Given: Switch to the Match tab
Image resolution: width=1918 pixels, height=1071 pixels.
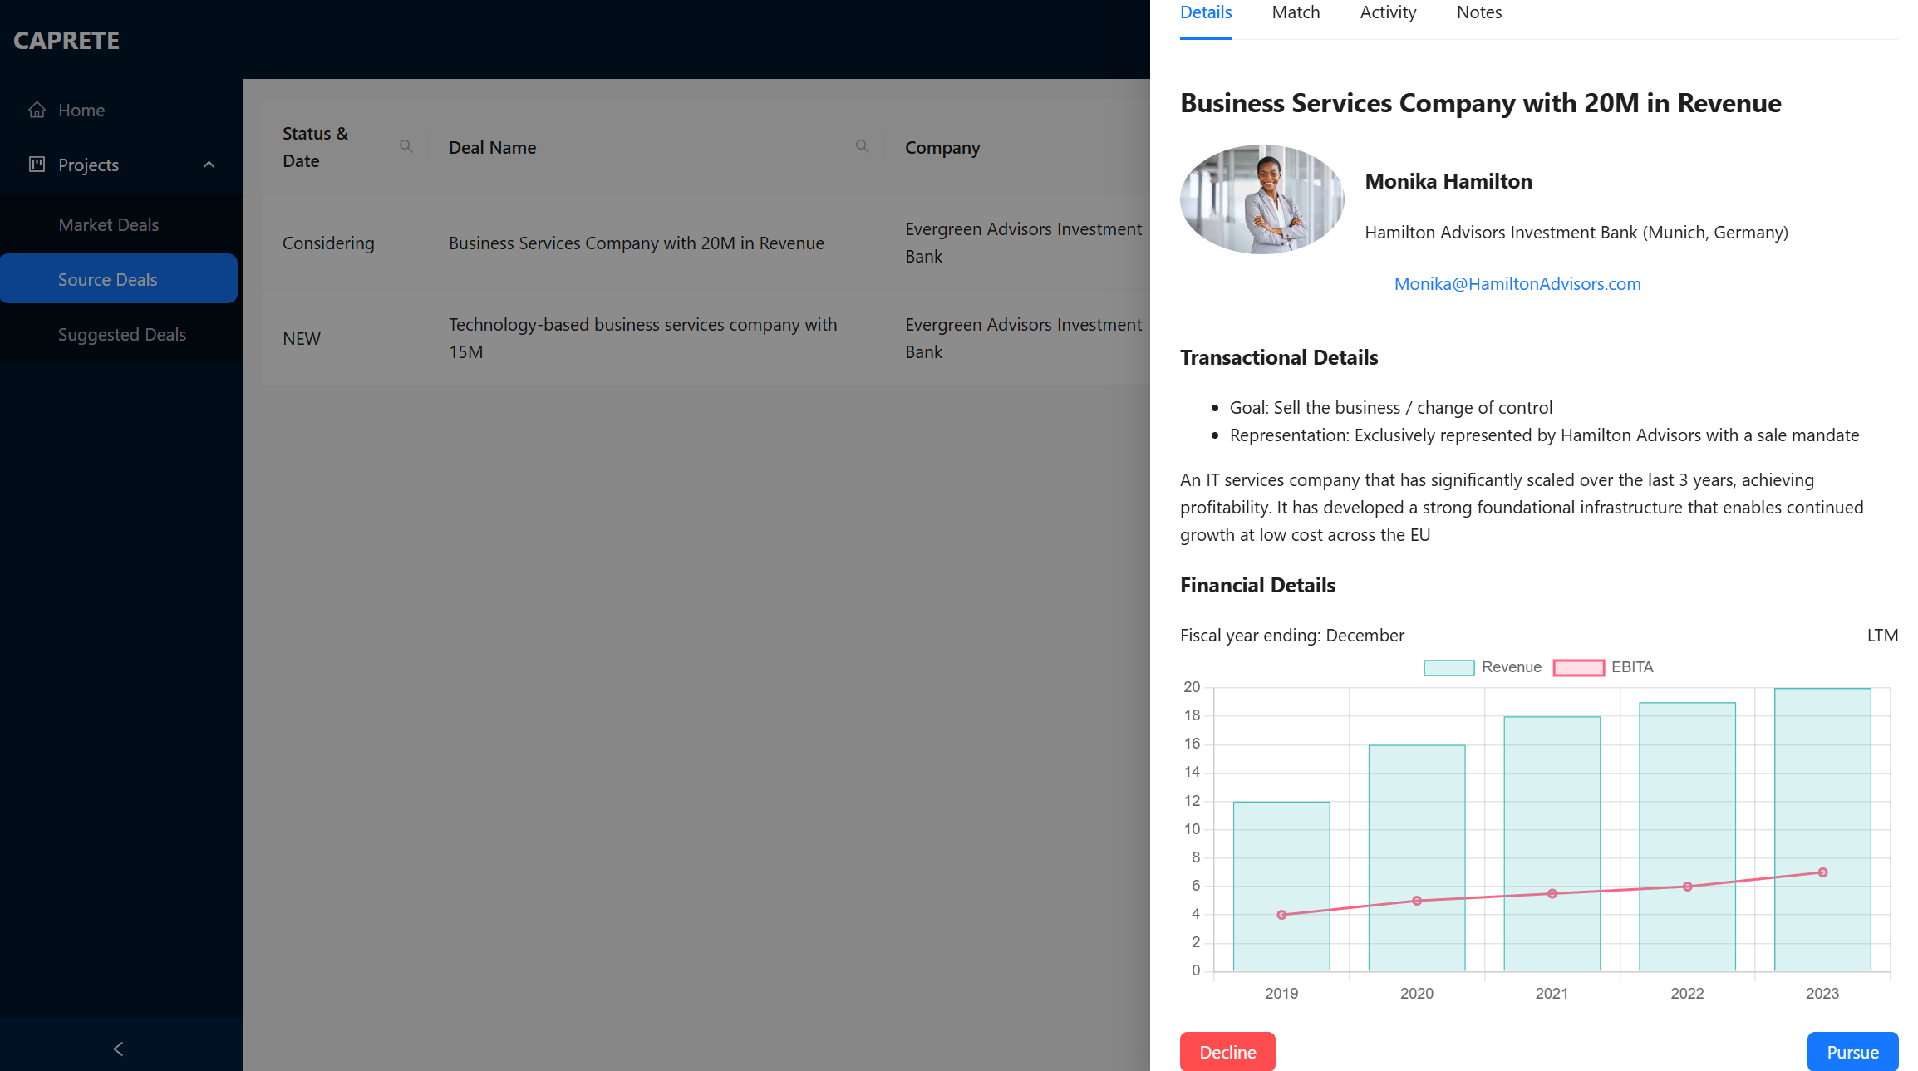Looking at the screenshot, I should pos(1296,12).
